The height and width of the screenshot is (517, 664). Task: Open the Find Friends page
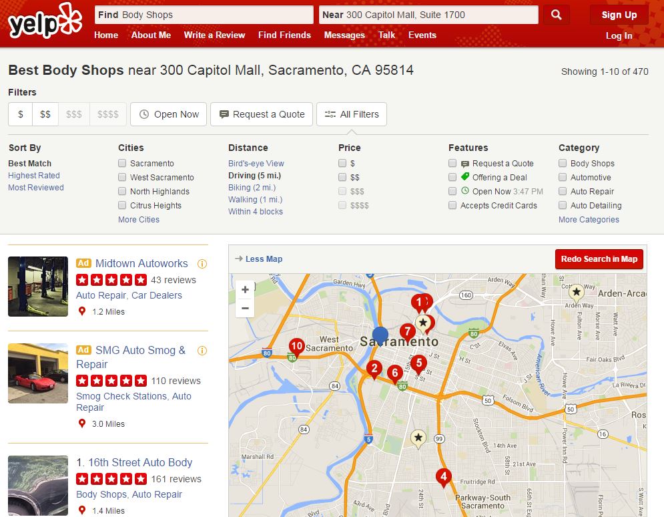pos(284,35)
